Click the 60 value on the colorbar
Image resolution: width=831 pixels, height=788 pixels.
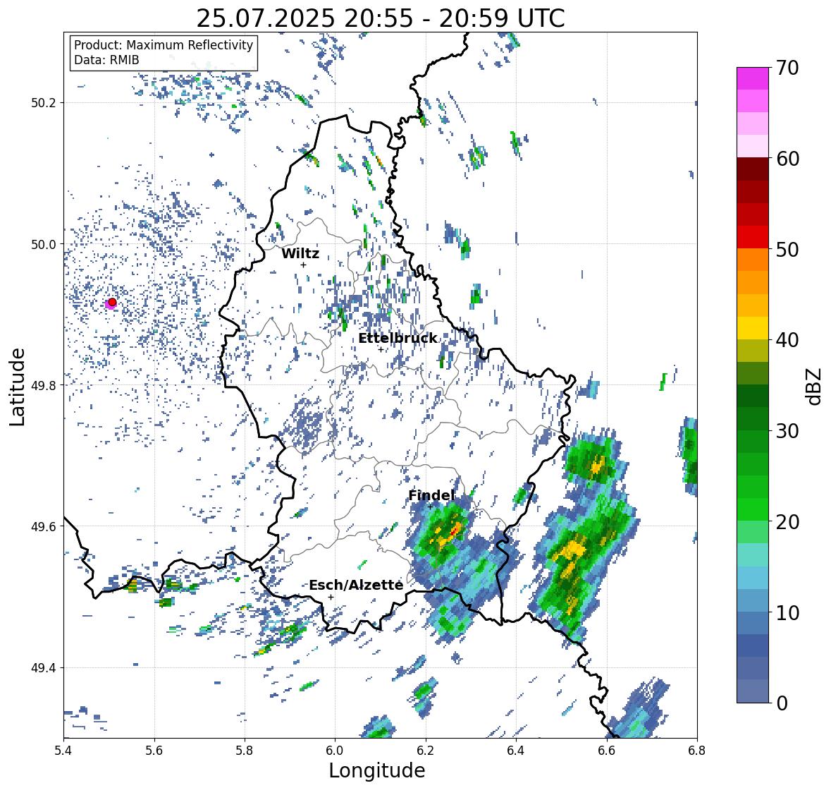(787, 159)
